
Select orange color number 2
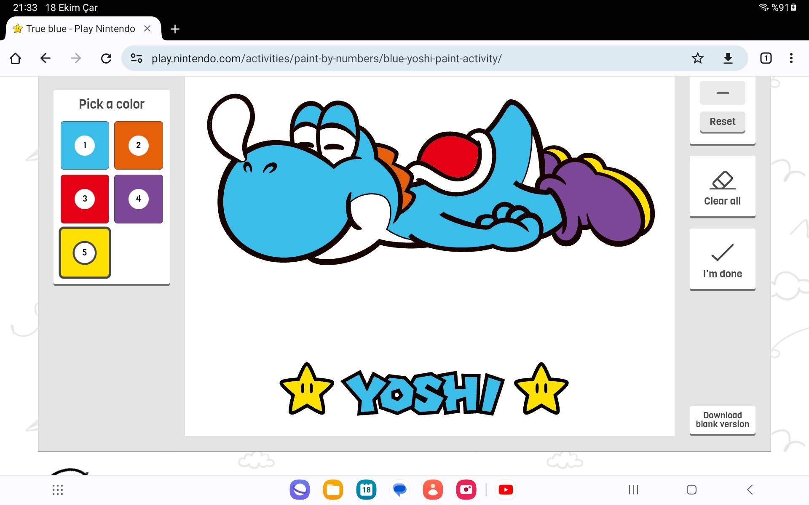pos(138,145)
